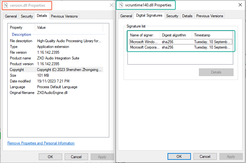Click the file icon in vcruntime140.dll Properties title bar
This screenshot has height=163, width=246.
click(121, 5)
